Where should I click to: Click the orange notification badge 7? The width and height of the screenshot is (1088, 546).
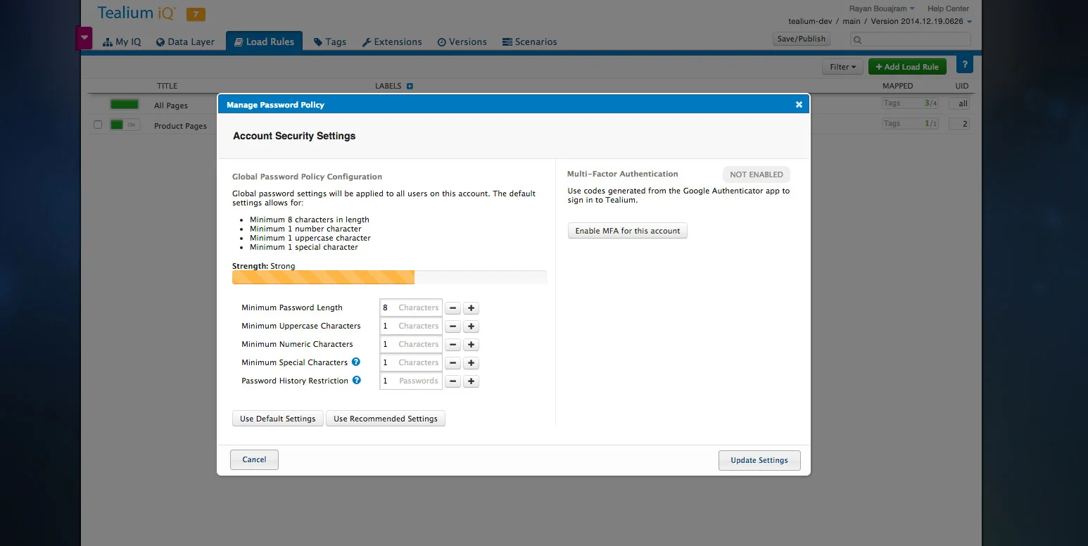pyautogui.click(x=196, y=13)
